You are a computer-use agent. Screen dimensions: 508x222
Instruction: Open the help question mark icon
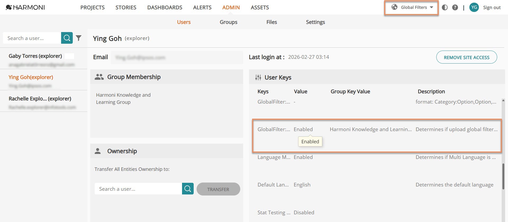(x=455, y=7)
